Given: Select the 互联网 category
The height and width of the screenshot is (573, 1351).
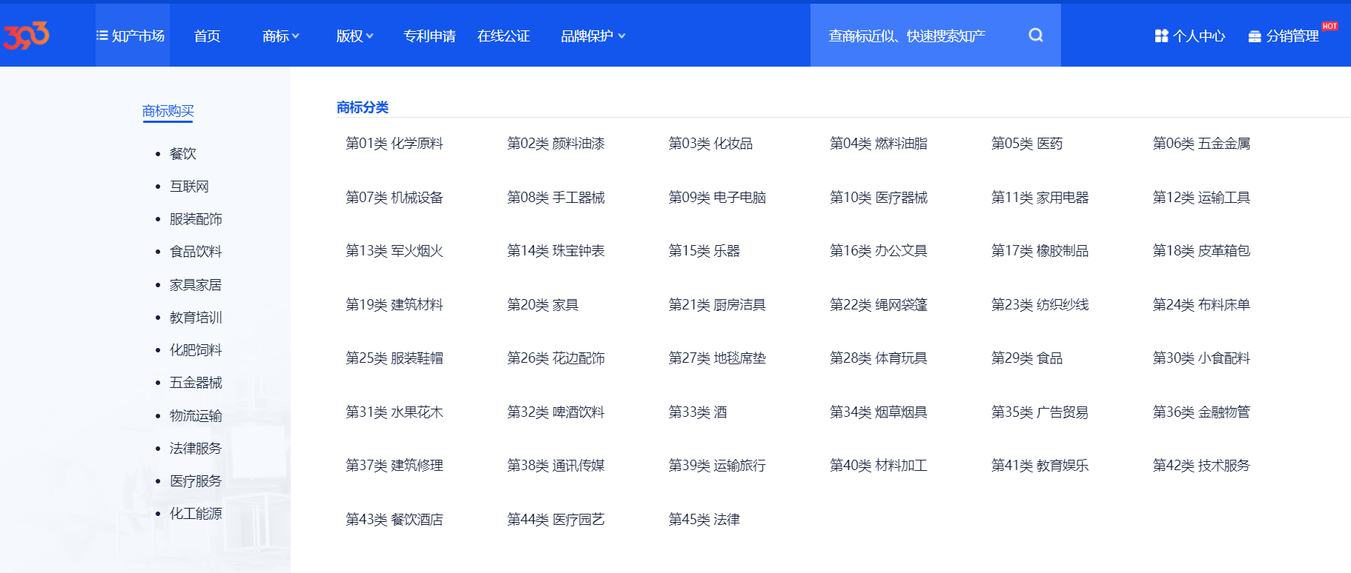Looking at the screenshot, I should click(x=189, y=187).
